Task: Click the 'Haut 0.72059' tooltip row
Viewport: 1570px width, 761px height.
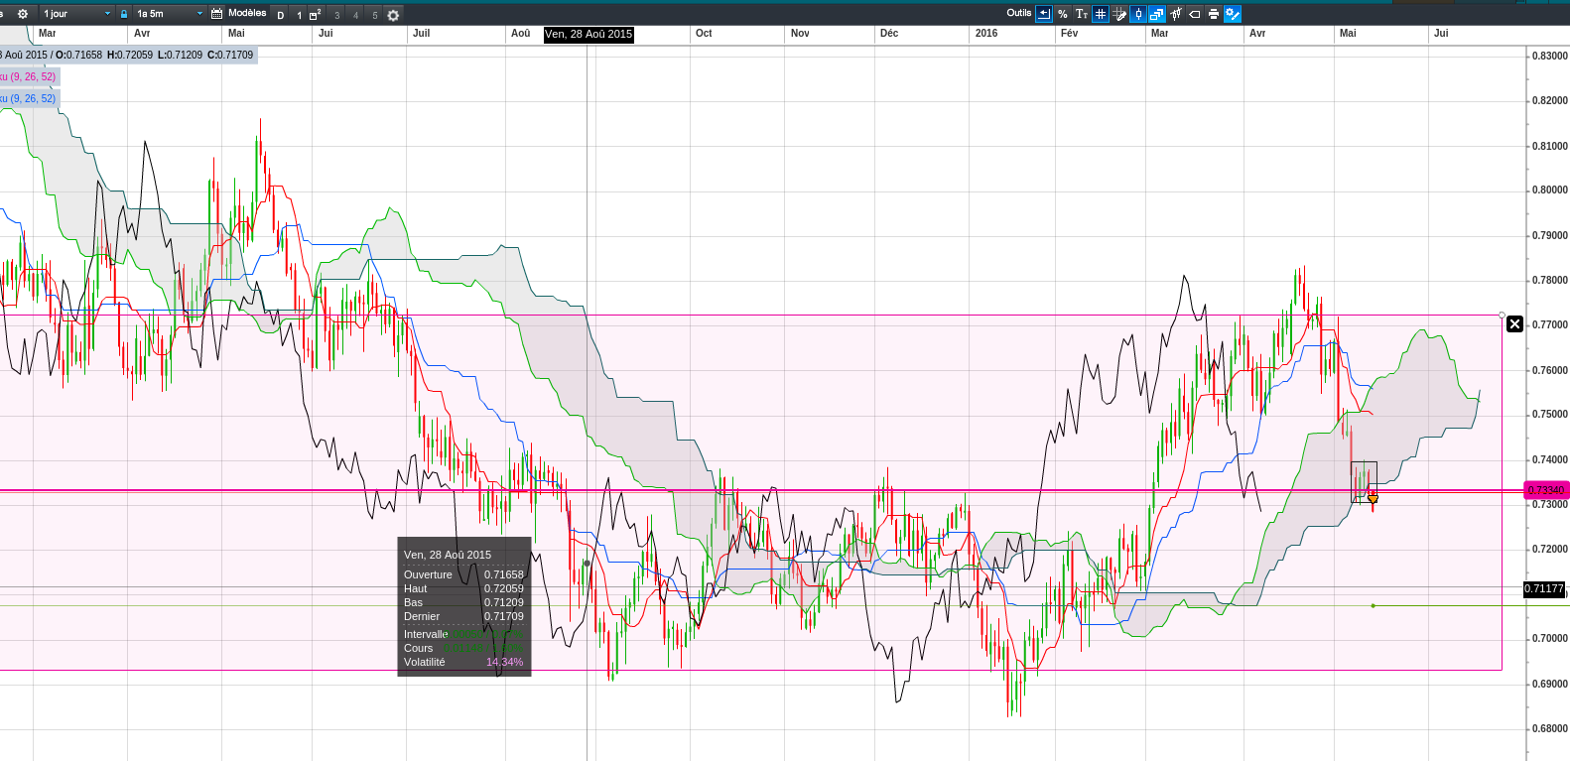Action: pyautogui.click(x=463, y=588)
